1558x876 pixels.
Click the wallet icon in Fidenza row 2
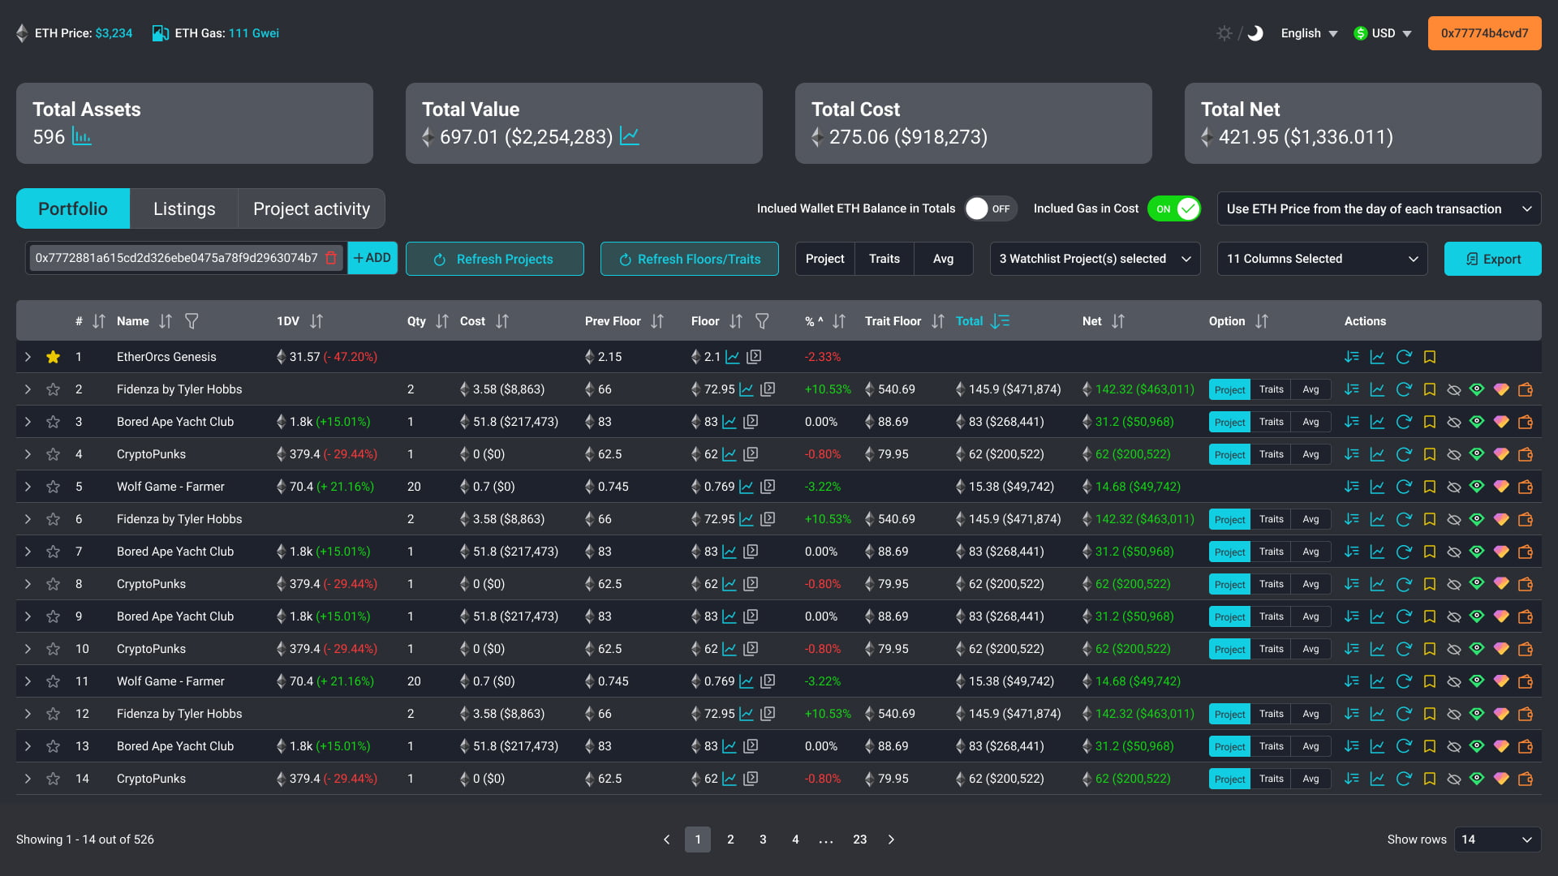click(1526, 389)
